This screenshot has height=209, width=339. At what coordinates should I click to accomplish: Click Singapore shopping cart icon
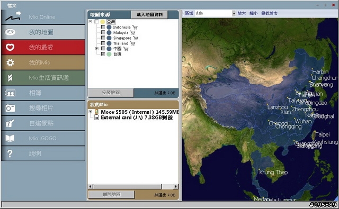[x=136, y=38]
